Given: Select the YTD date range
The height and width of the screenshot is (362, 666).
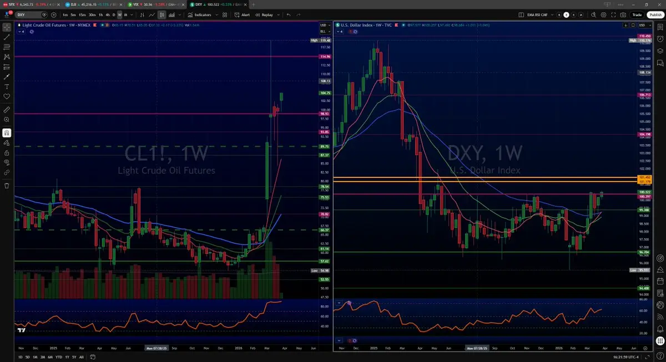Looking at the screenshot, I should click(59, 357).
